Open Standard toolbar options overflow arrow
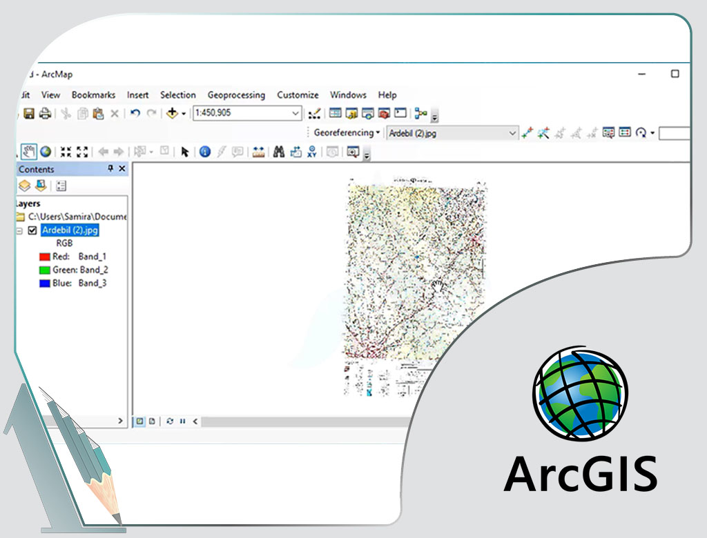Image resolution: width=707 pixels, height=538 pixels. [435, 117]
